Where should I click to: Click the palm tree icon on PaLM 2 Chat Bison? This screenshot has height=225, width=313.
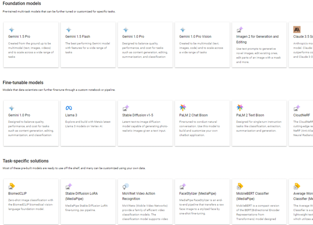pos(182,107)
